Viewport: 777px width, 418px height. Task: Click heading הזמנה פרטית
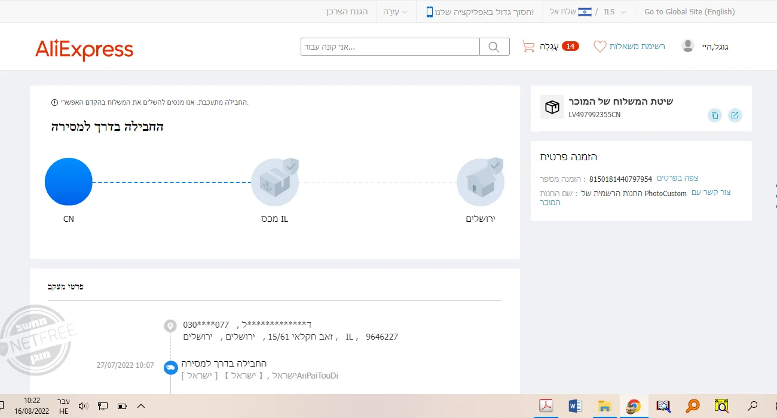coord(568,157)
